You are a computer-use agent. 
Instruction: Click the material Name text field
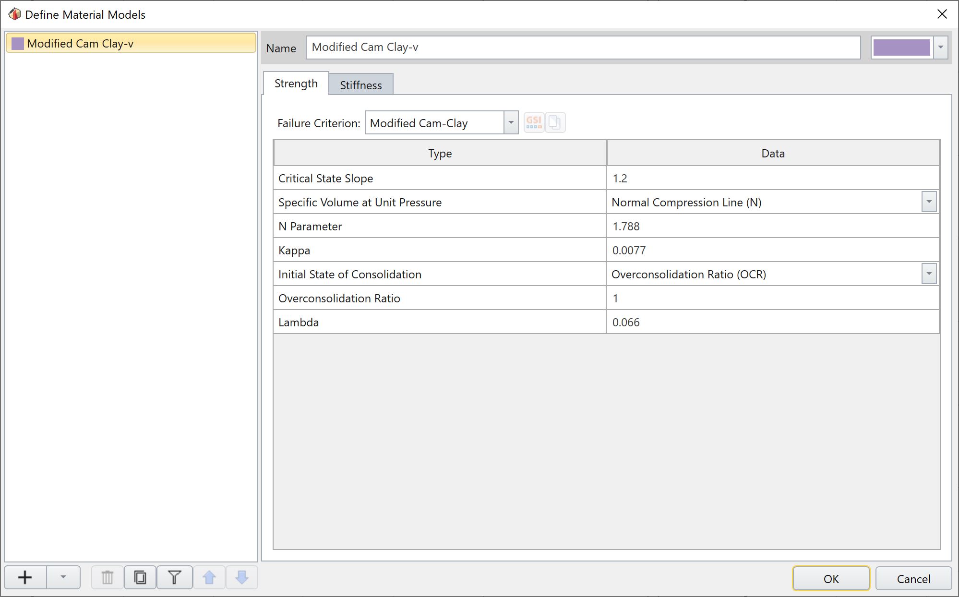click(x=583, y=48)
